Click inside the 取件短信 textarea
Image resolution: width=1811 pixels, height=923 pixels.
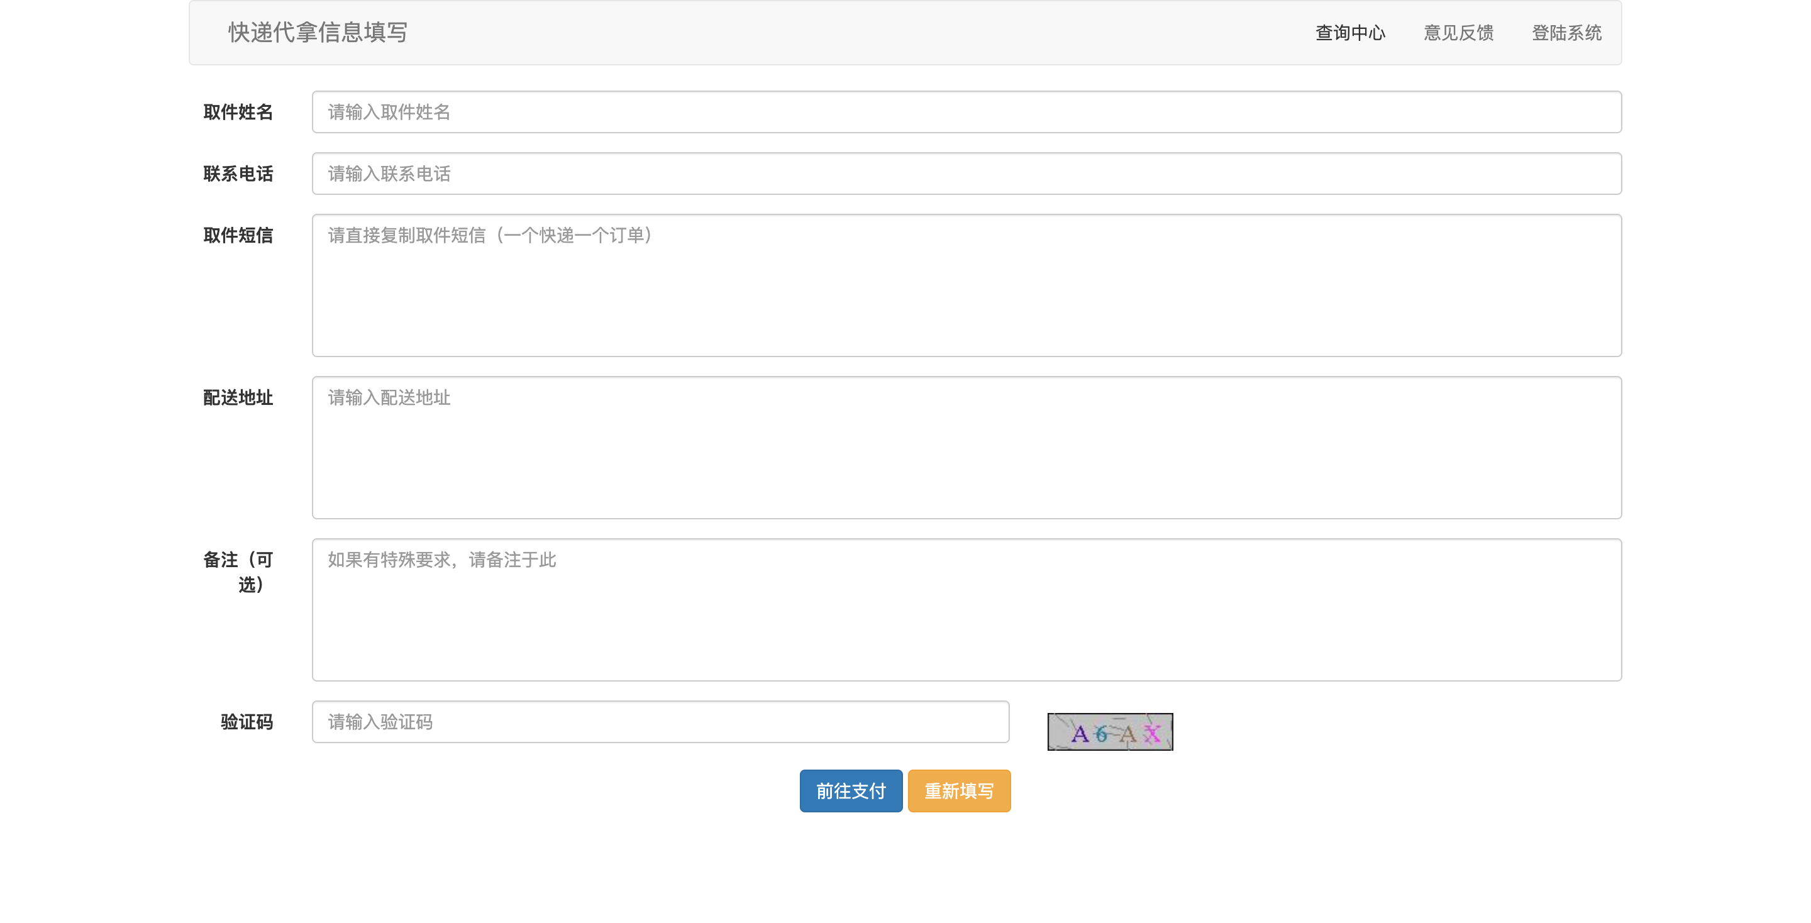click(966, 285)
